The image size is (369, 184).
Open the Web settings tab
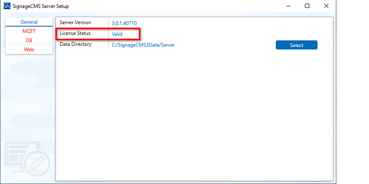pyautogui.click(x=29, y=49)
